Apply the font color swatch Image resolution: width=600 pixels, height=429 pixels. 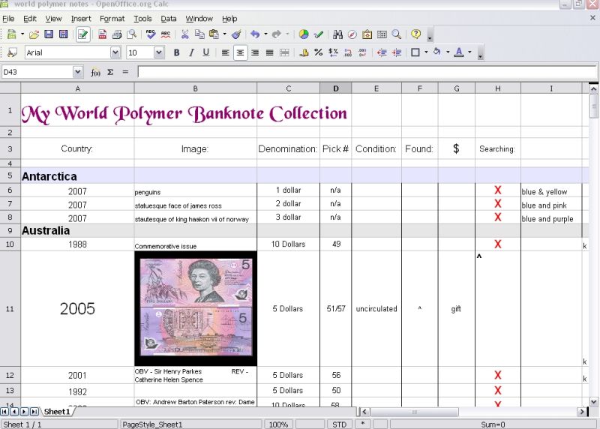(x=459, y=52)
